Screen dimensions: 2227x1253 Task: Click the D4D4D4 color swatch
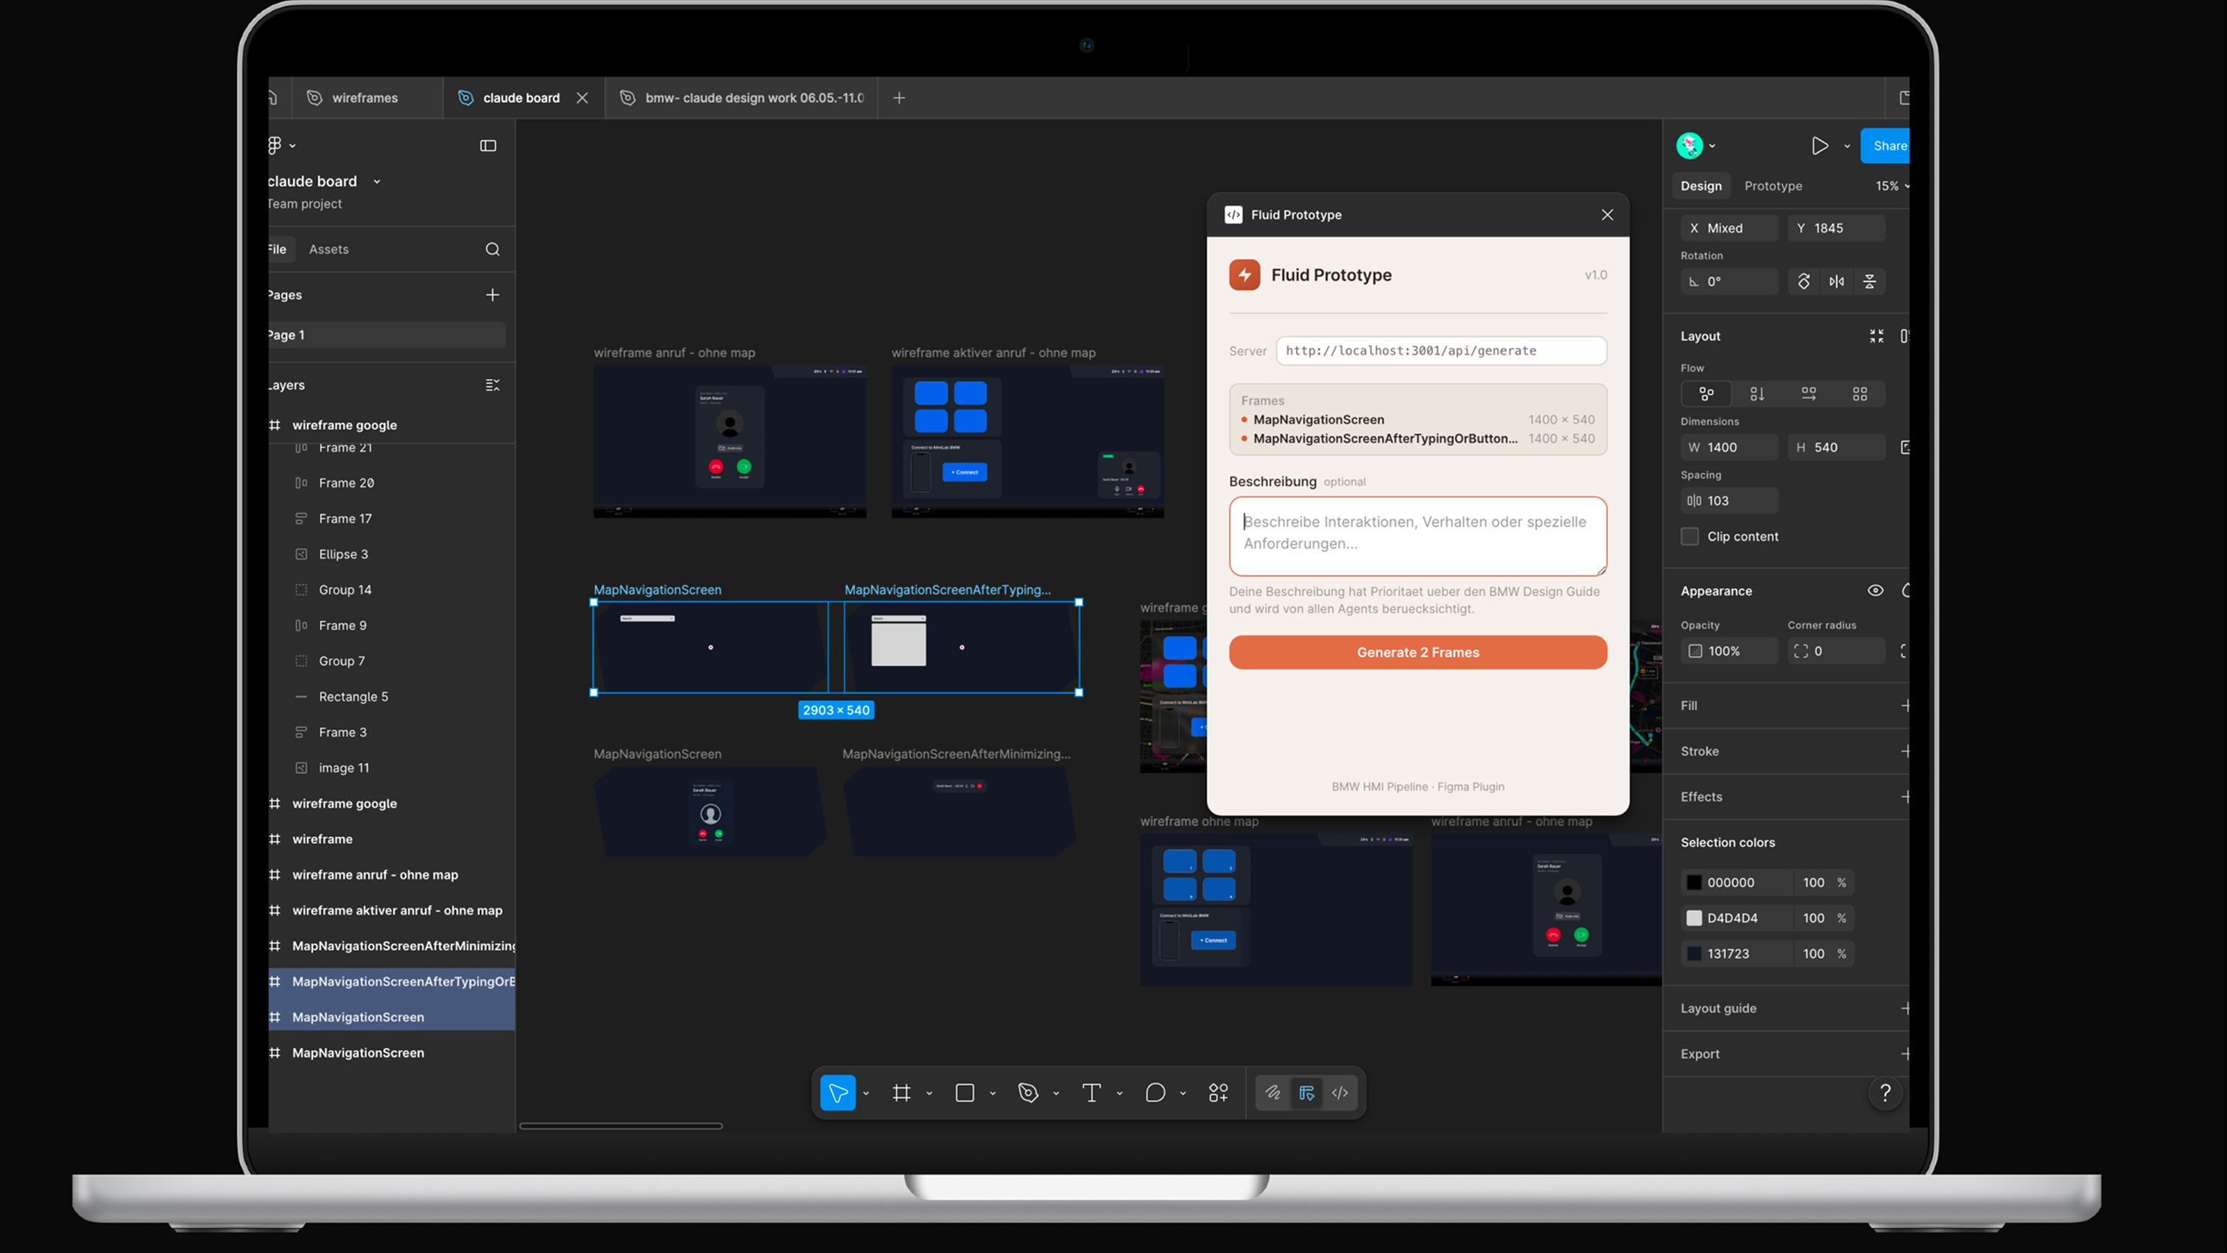pos(1694,919)
